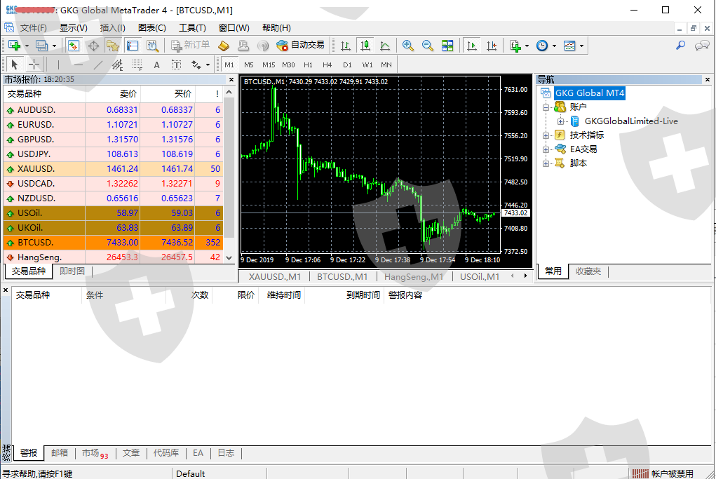Viewport: 716px width, 479px height.
Task: Toggle the 自动交易 auto trading button
Action: (x=300, y=46)
